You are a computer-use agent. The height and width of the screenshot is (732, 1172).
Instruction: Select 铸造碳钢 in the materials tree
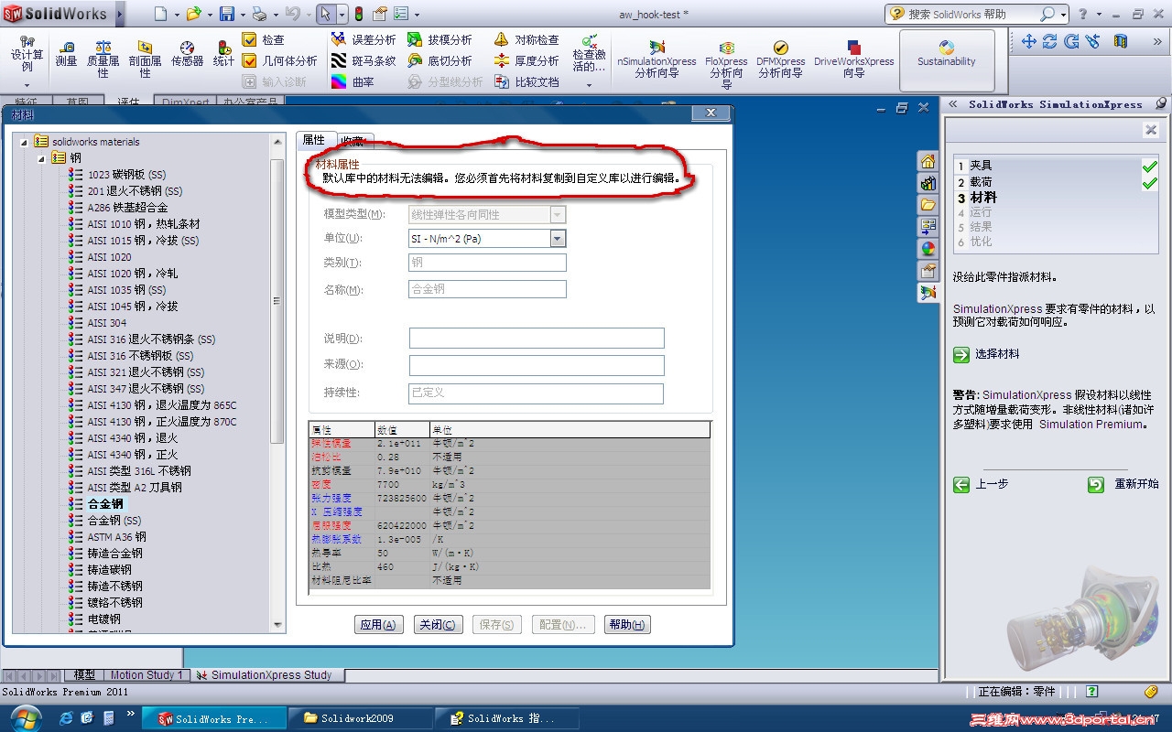pyautogui.click(x=109, y=570)
